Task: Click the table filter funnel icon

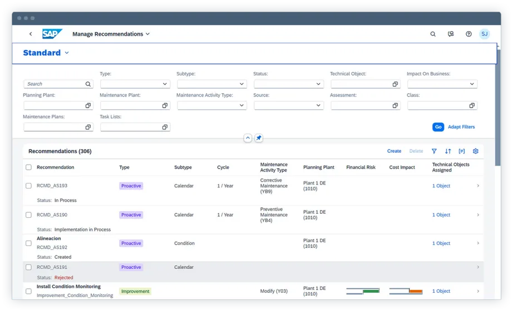Action: pos(434,151)
